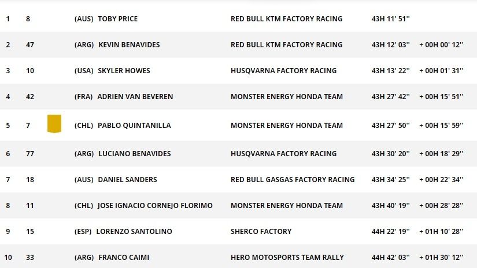Open Daniel Sanders' rider entry
The width and height of the screenshot is (477, 268).
(x=127, y=180)
